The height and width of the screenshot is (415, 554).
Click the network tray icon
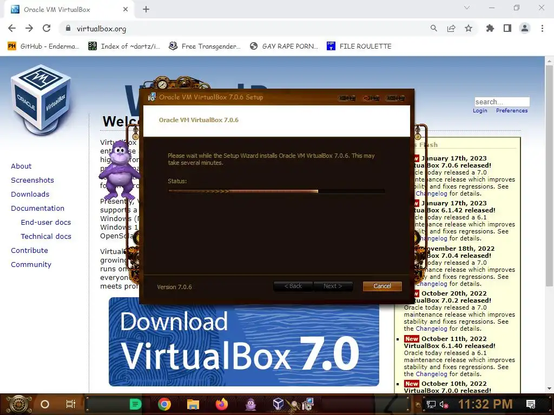coord(431,404)
